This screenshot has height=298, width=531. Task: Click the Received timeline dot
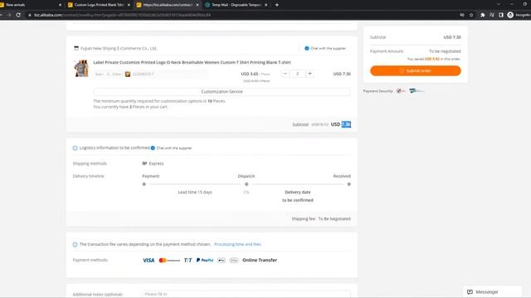pyautogui.click(x=348, y=184)
